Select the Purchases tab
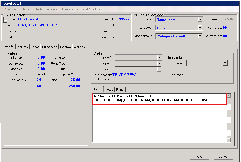Viewport: 241px width, 162px height. click(x=49, y=47)
